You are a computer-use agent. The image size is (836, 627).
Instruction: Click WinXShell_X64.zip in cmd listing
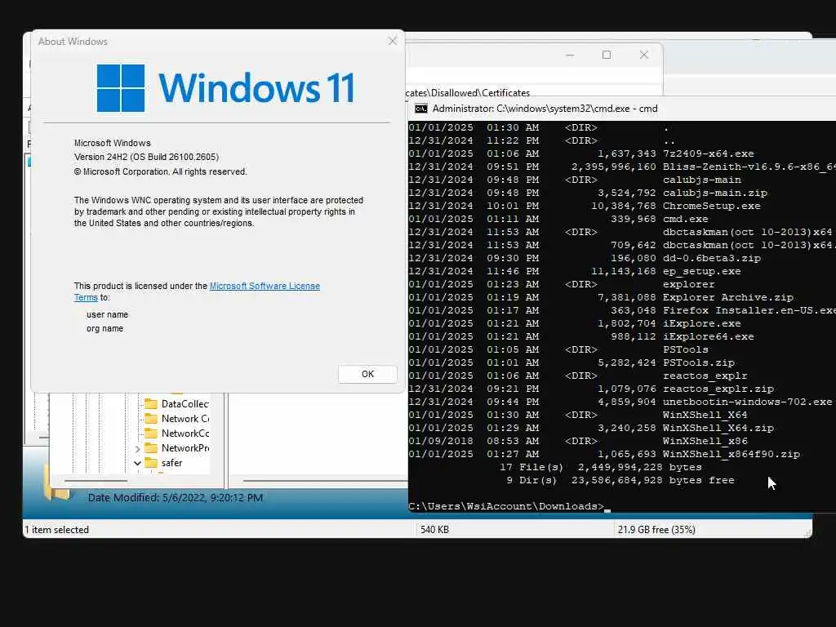pyautogui.click(x=718, y=428)
